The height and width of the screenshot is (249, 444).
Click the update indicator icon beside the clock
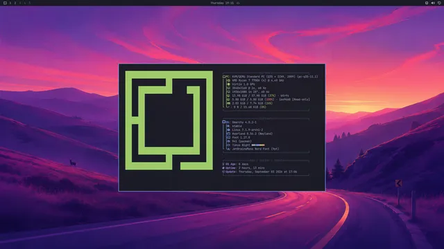238,3
